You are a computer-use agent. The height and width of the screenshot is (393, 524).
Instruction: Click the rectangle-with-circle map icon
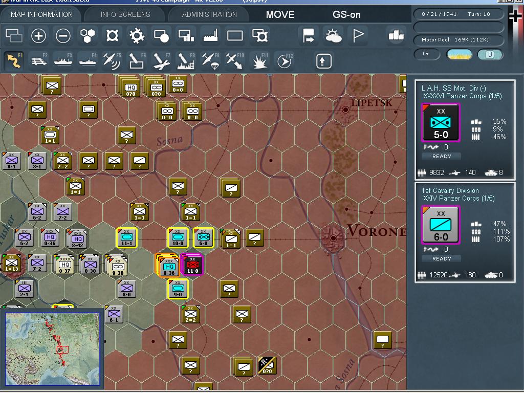[161, 35]
